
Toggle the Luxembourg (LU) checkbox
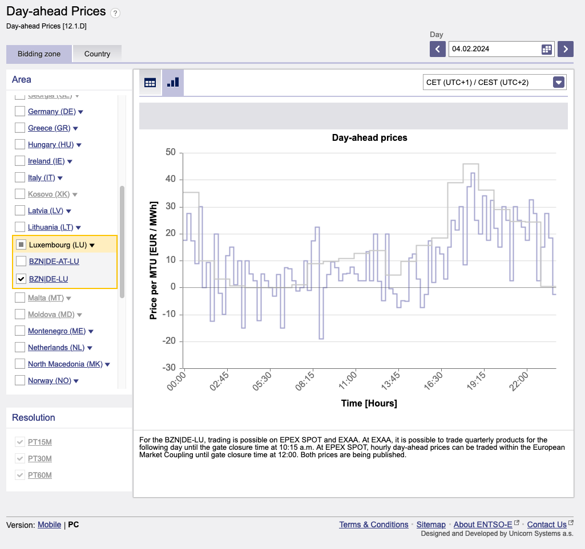pyautogui.click(x=19, y=243)
